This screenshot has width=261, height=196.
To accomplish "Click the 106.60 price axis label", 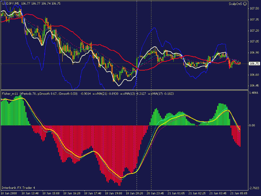I will click(254, 75).
